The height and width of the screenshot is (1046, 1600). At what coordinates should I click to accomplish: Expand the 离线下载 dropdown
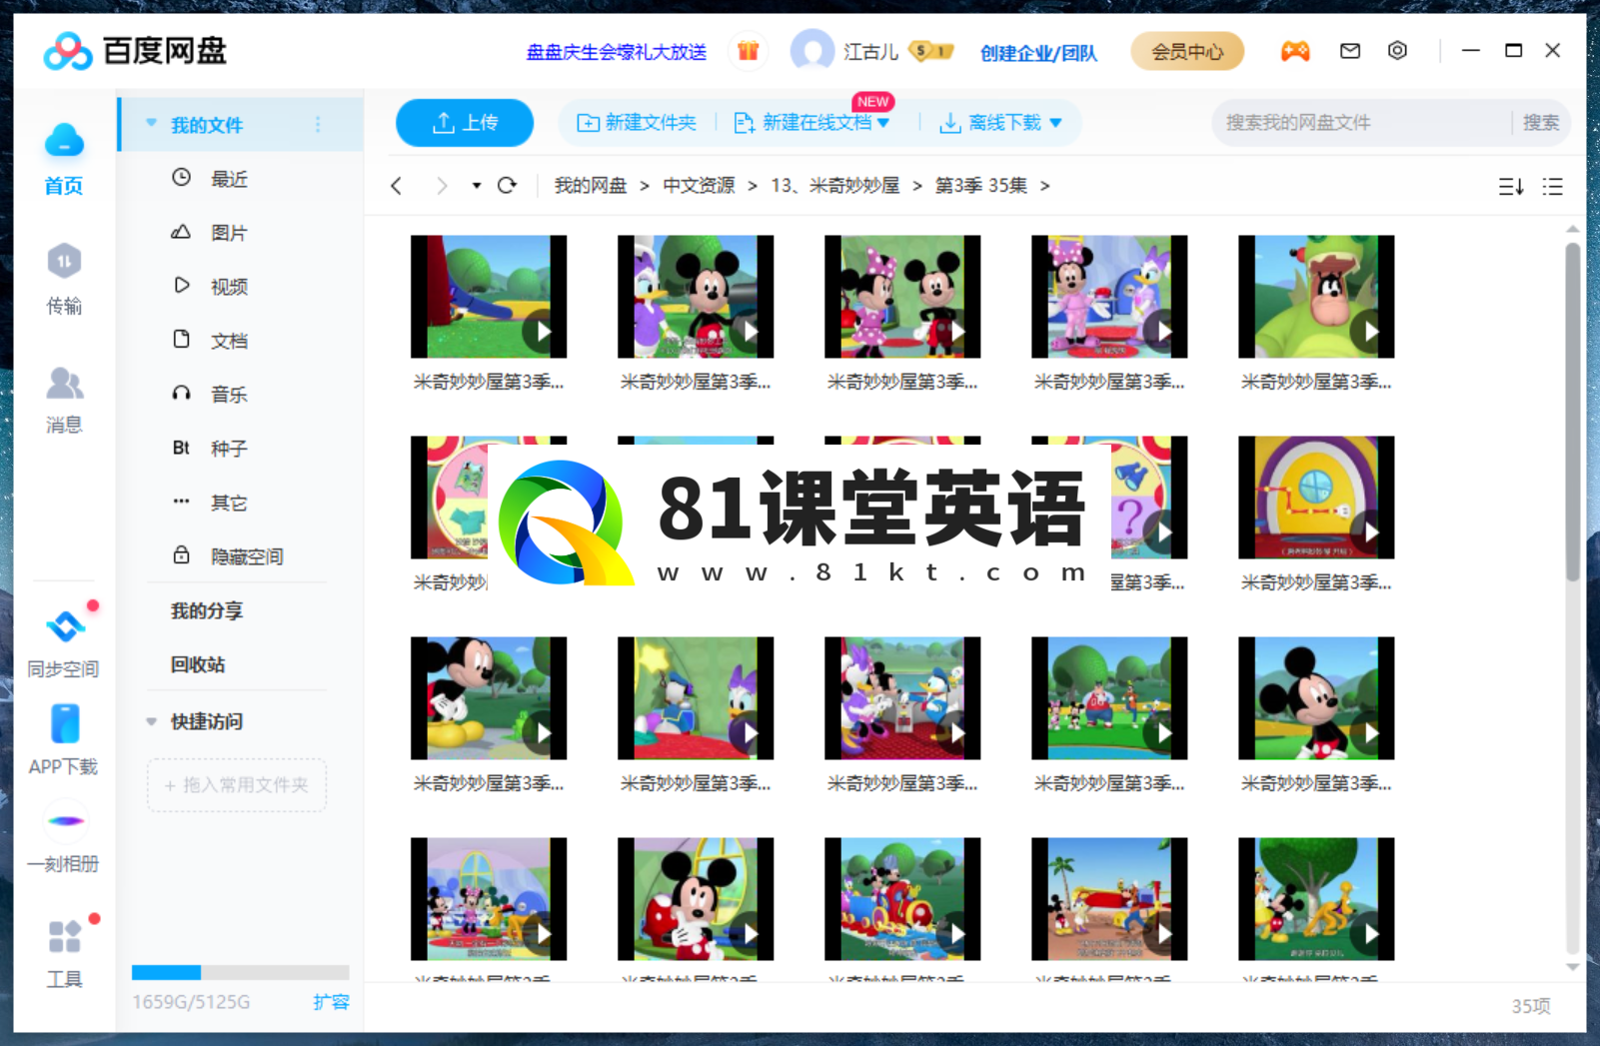[1055, 123]
